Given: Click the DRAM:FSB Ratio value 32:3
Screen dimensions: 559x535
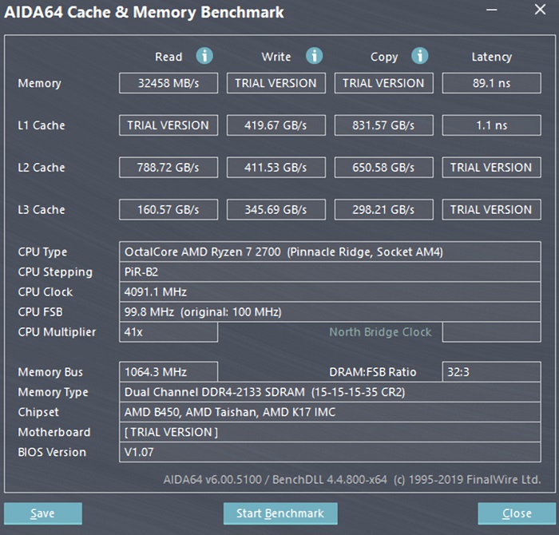Looking at the screenshot, I should (x=492, y=372).
